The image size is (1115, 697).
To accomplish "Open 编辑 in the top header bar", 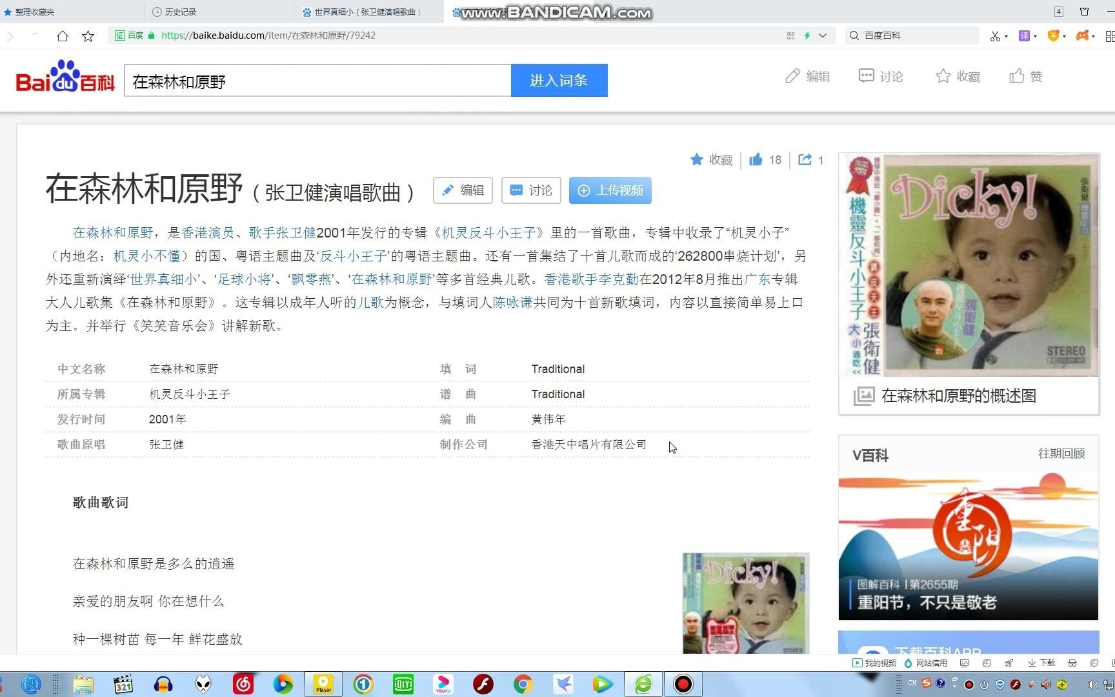I will [808, 76].
